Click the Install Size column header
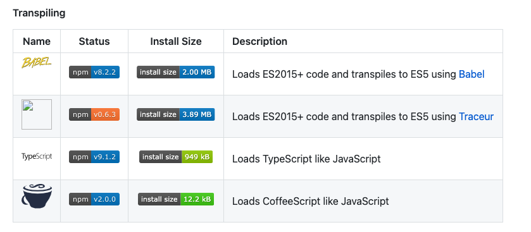This screenshot has height=232, width=531. coord(176,41)
